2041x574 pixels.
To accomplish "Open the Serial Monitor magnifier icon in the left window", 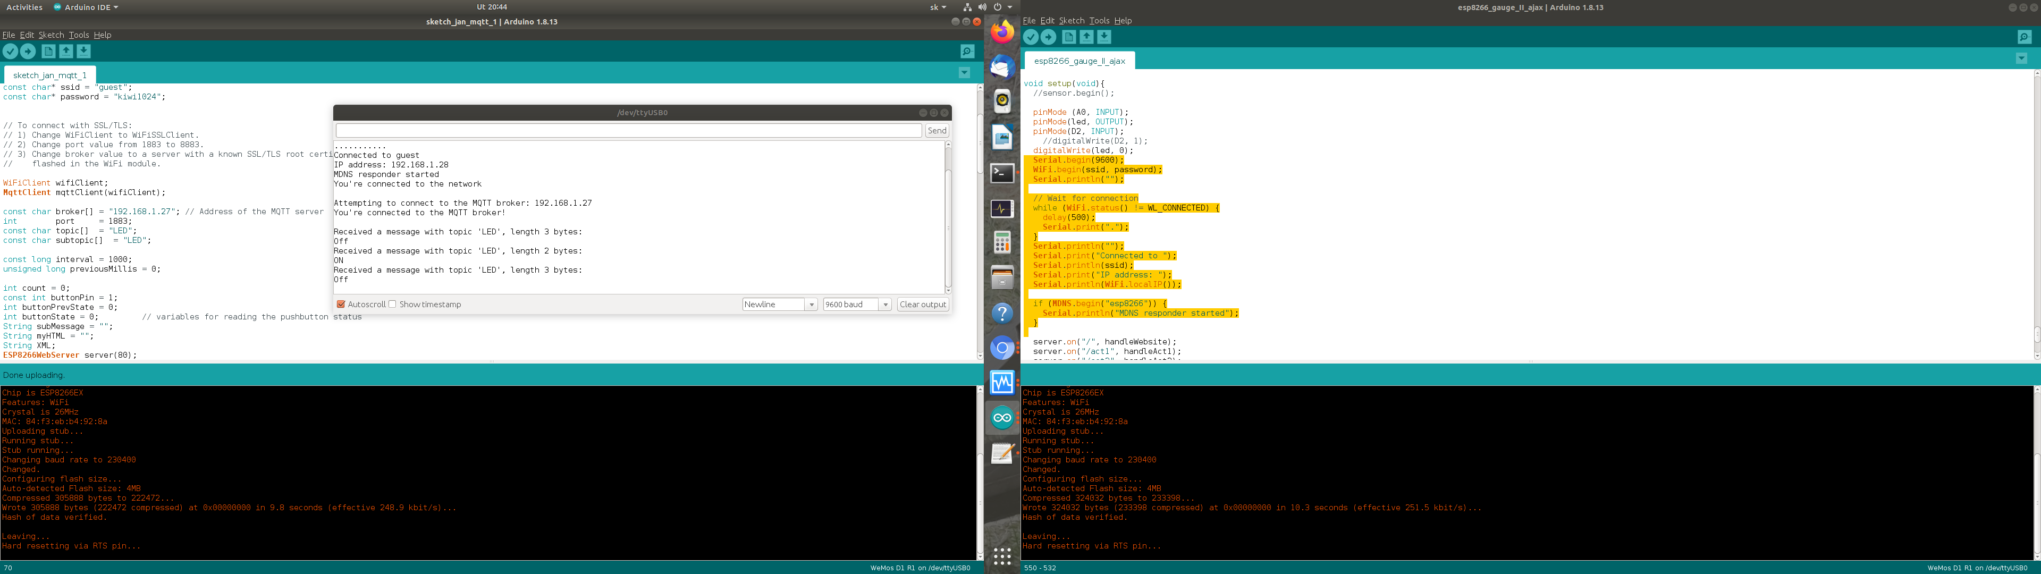I will [967, 52].
